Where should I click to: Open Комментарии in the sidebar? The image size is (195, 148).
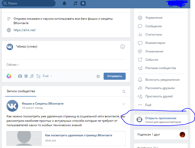(155, 43)
